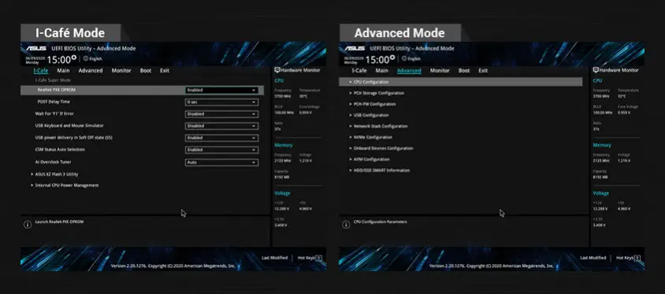The width and height of the screenshot is (665, 294).
Task: Expand USB Configuration submenu
Action: (368, 115)
